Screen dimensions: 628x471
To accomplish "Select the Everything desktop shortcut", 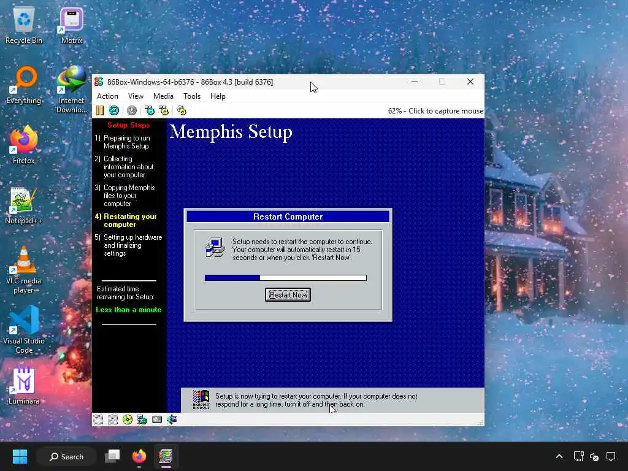I will pyautogui.click(x=24, y=85).
